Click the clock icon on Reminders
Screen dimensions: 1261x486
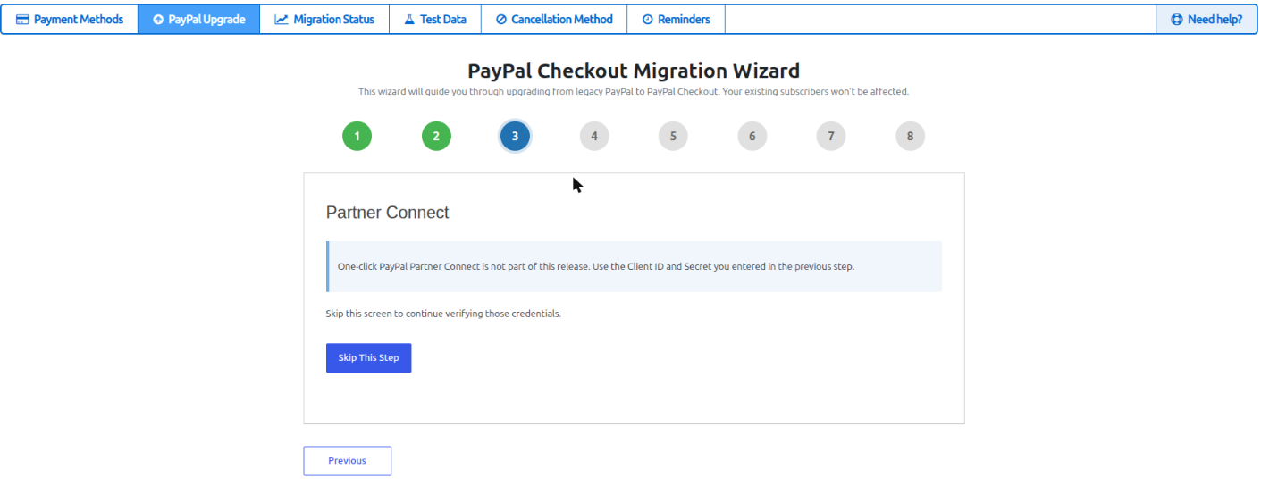point(647,20)
